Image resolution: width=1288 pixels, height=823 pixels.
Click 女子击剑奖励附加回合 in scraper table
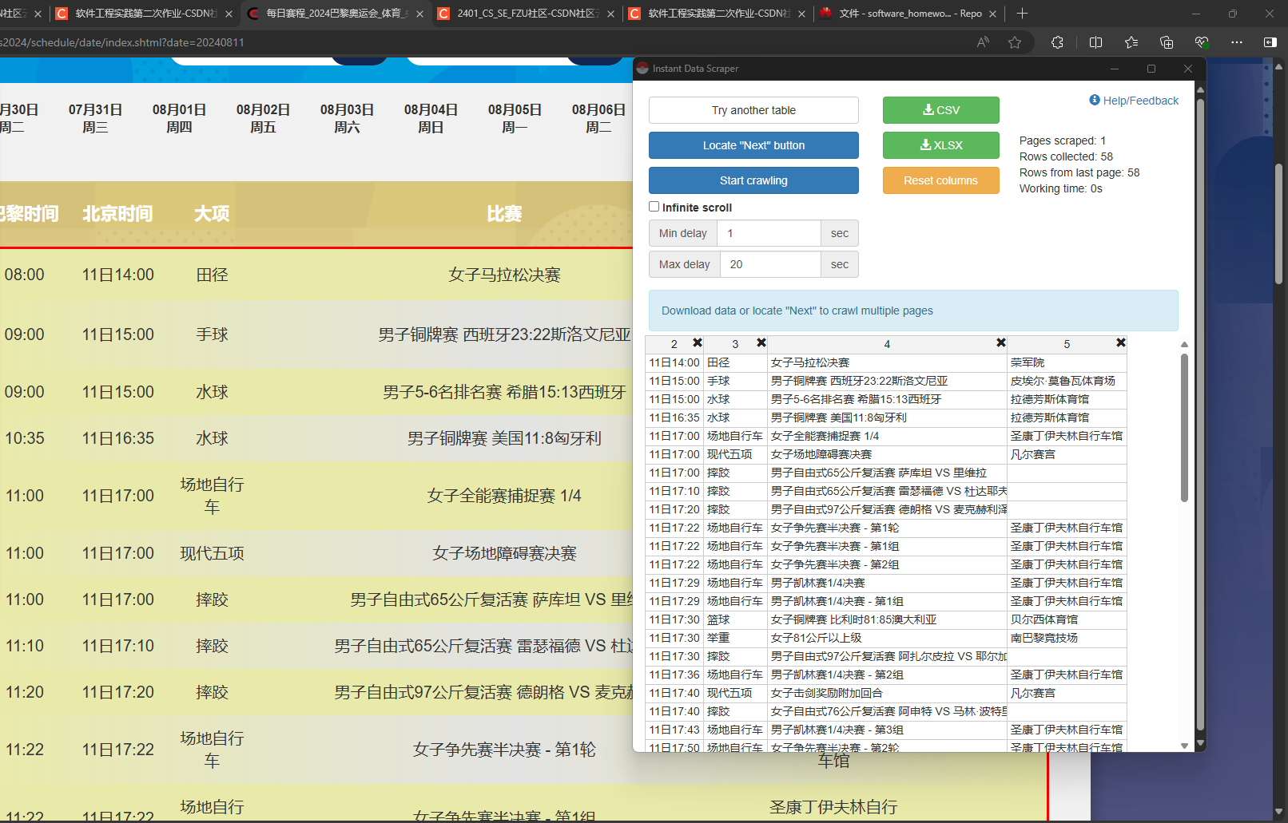click(x=887, y=693)
